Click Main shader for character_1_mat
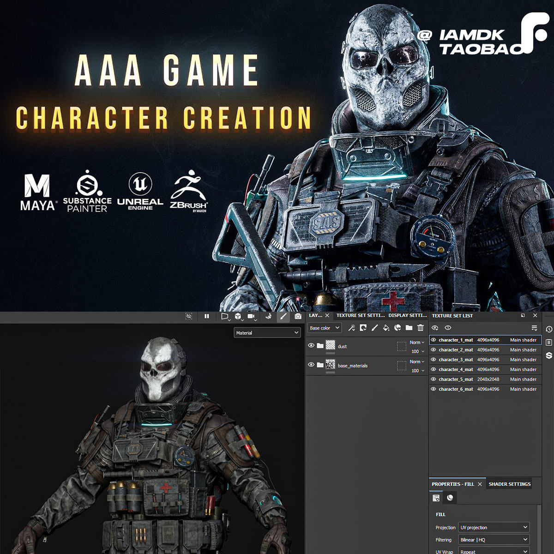 (x=523, y=340)
